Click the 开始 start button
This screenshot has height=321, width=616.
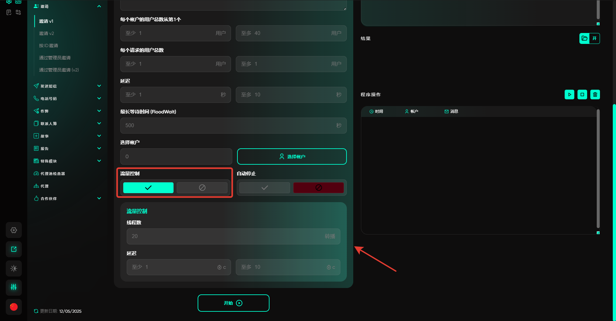tap(233, 303)
